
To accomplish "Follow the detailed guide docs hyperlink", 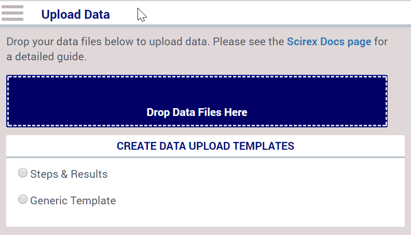I will [329, 42].
